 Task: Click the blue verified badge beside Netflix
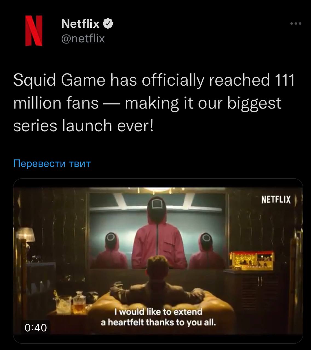108,24
